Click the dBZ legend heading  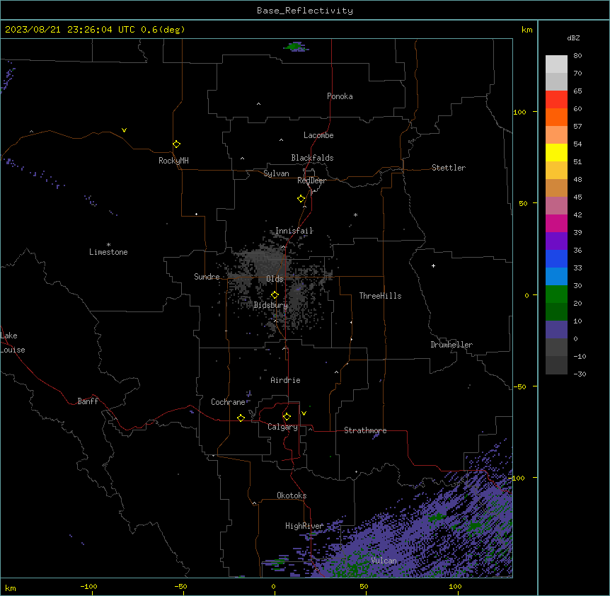point(573,38)
